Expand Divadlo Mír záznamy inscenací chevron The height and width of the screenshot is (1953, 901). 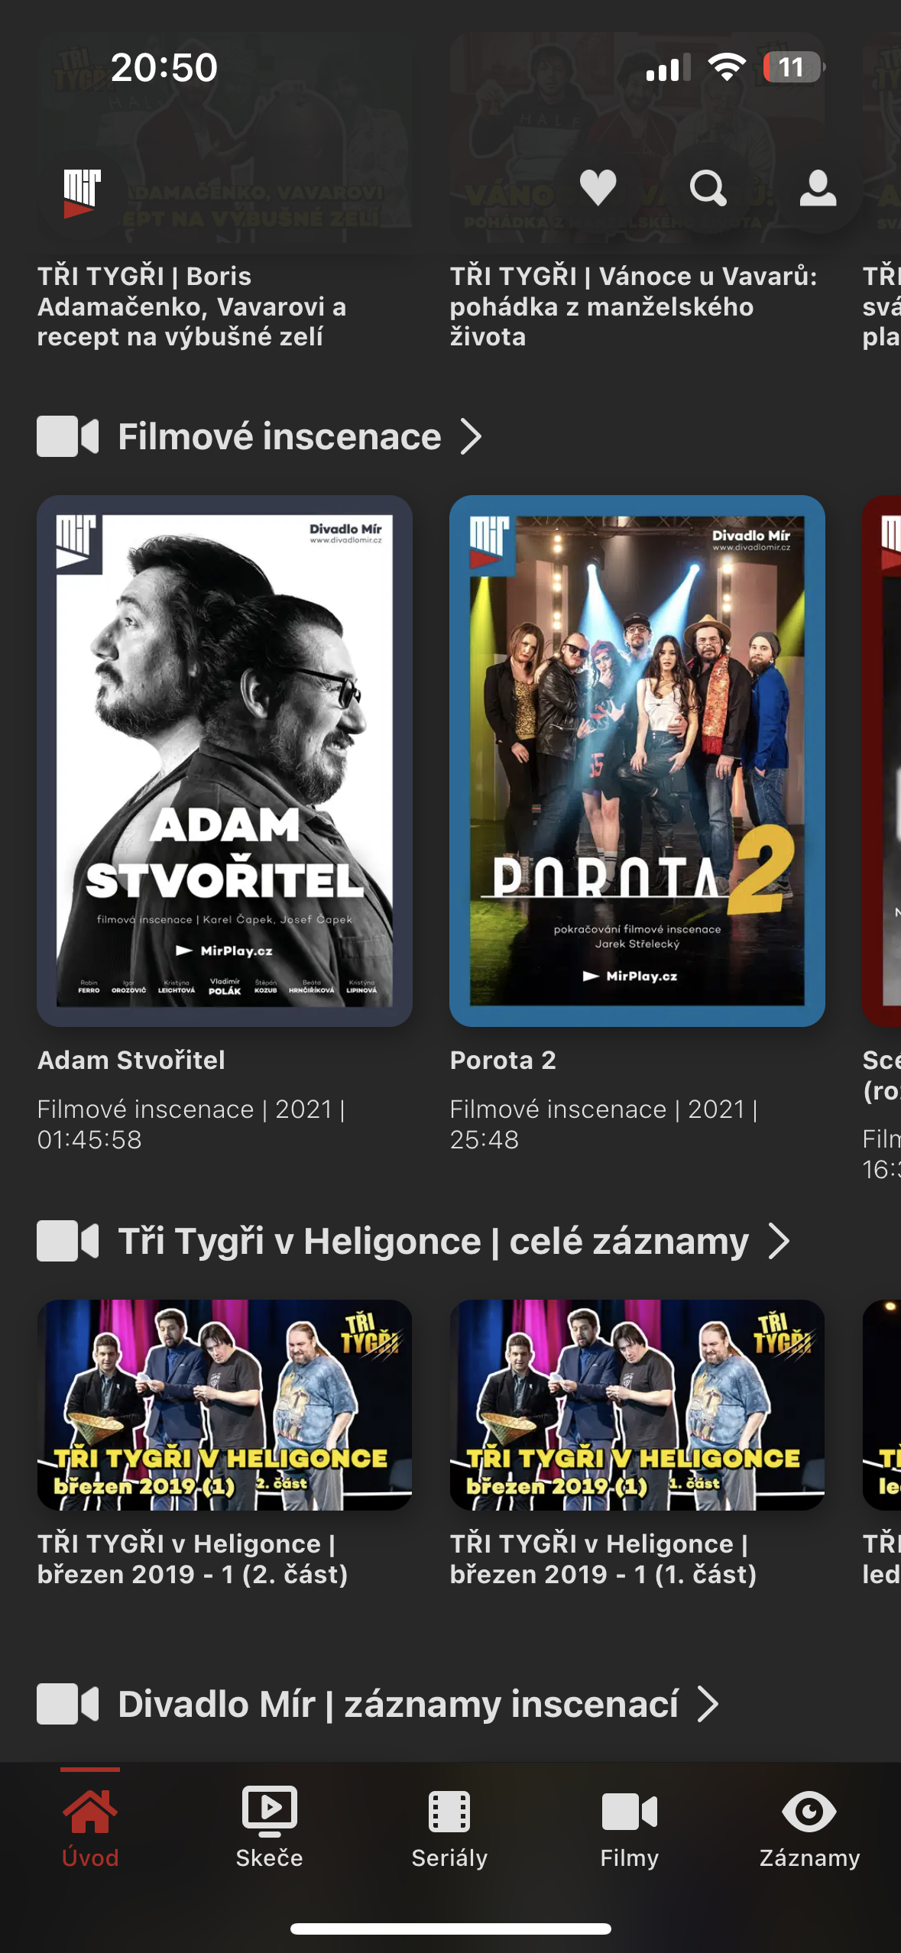click(x=708, y=1705)
